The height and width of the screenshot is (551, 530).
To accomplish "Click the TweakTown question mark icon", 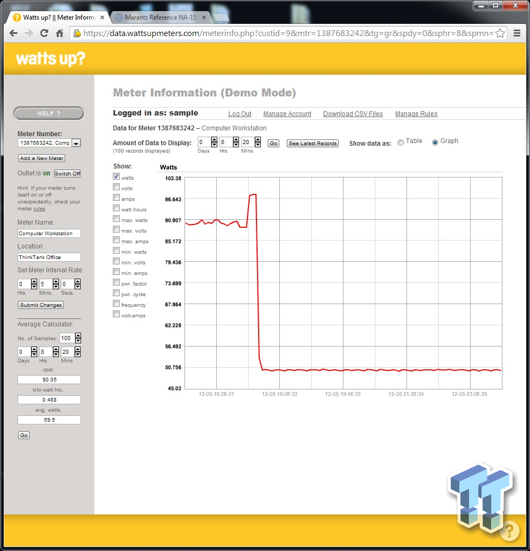I will [509, 530].
